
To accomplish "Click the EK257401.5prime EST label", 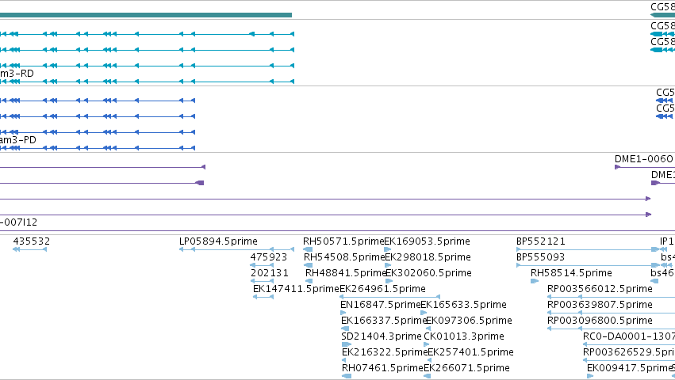I will pos(471,352).
